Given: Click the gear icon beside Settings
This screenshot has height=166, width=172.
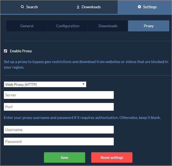Looking at the screenshot, I should tap(139, 7).
